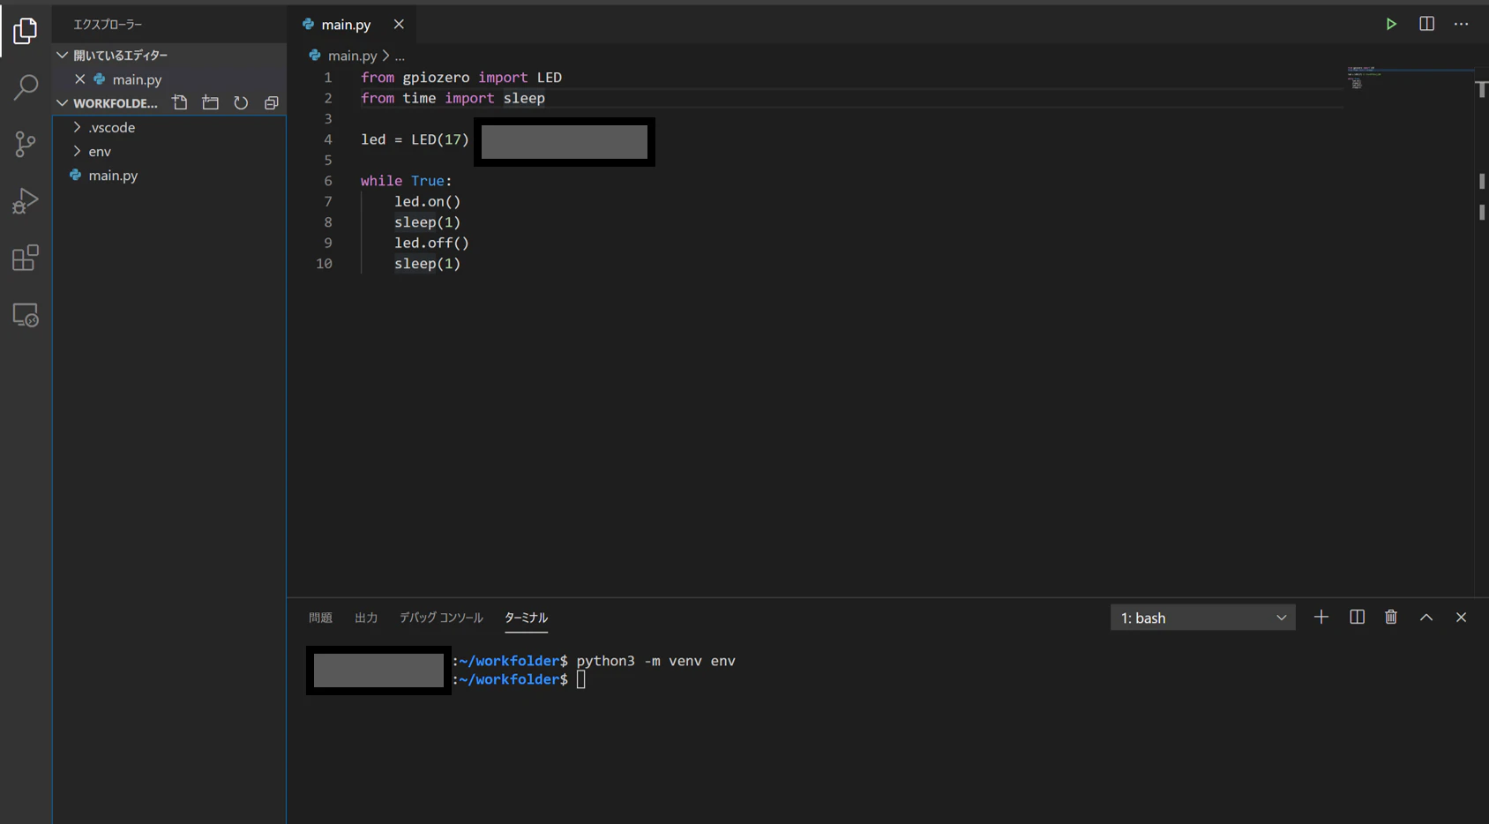Click the terminal prompt input cursor
This screenshot has height=824, width=1489.
coord(581,679)
